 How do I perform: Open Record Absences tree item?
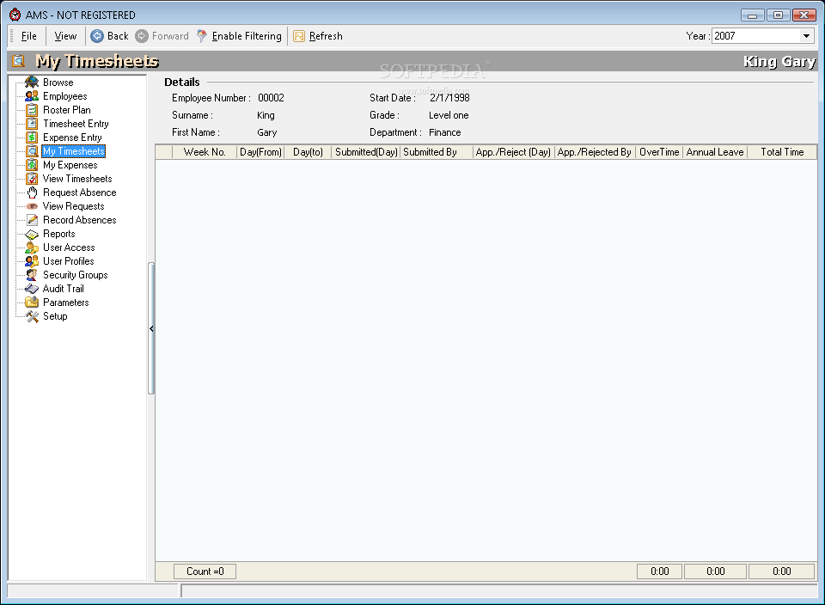point(79,220)
